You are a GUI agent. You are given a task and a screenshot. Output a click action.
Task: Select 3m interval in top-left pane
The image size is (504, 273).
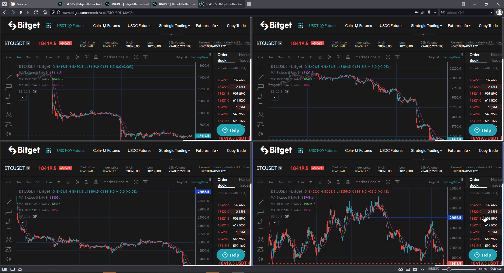pos(28,57)
